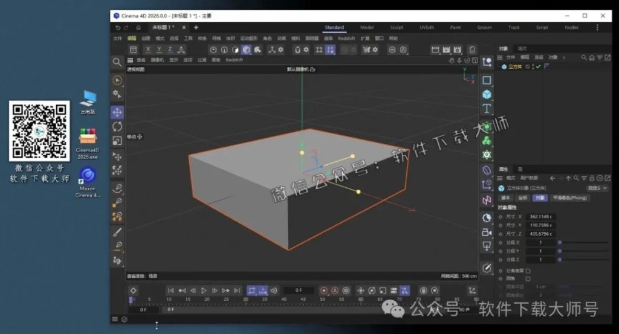Click the 分段 Y slider

coord(583,251)
